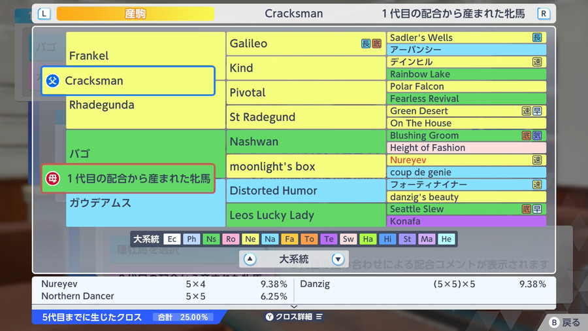Click the Height of Fashion ancestor row
This screenshot has width=588, height=331.
(x=466, y=148)
